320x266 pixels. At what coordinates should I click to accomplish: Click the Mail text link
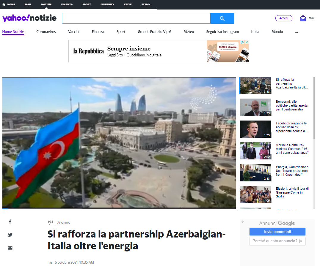[x=311, y=18]
